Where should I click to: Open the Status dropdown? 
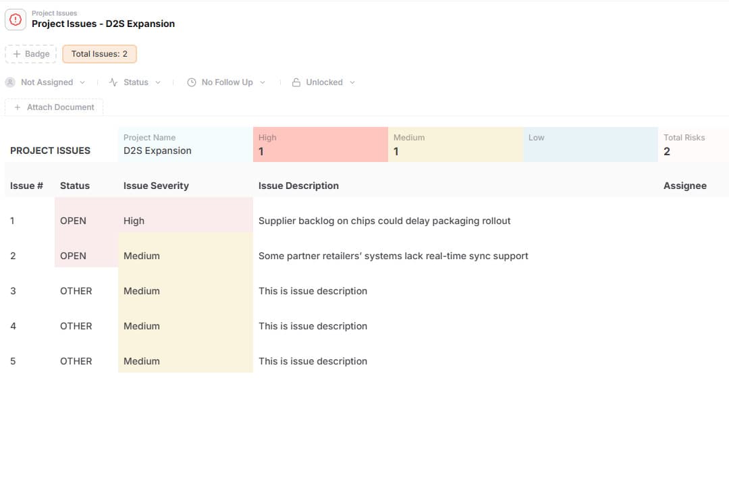coord(135,82)
